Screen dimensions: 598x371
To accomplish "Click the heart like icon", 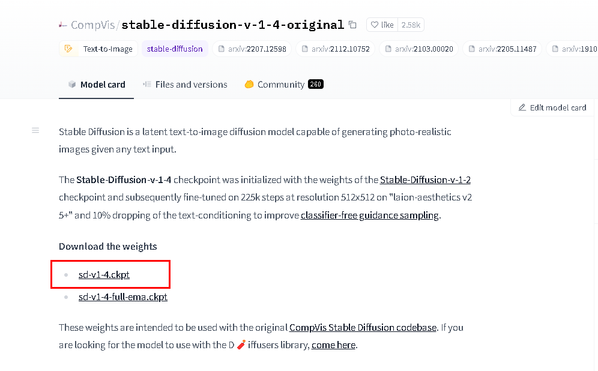I will click(375, 25).
